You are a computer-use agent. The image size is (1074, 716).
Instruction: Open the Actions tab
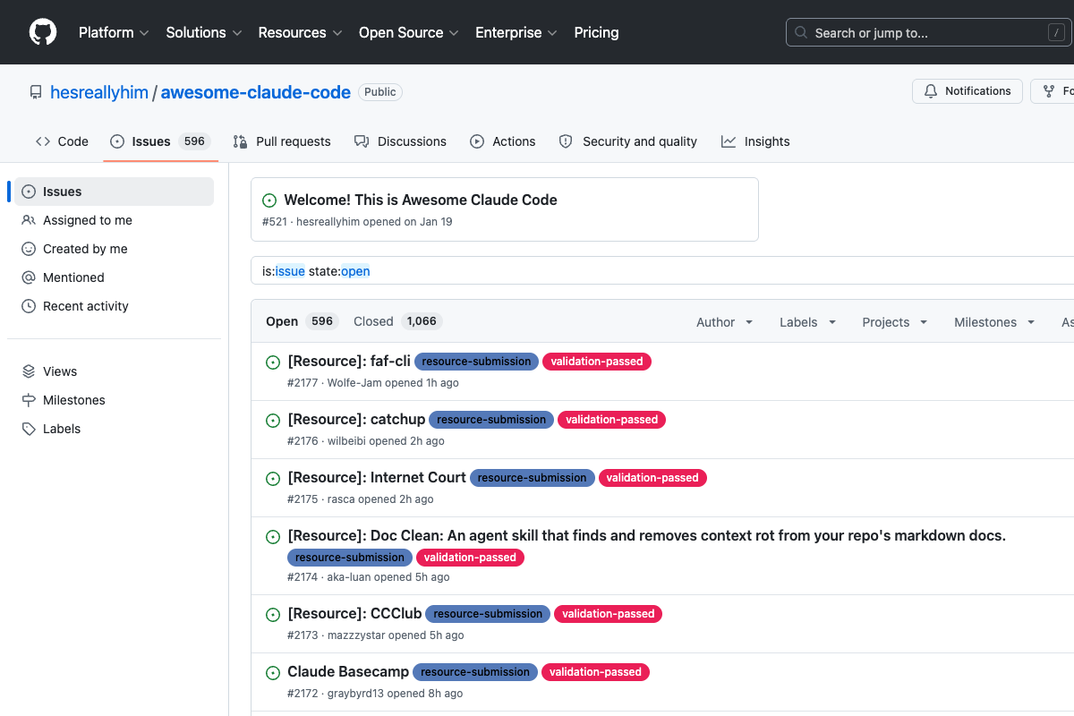[503, 141]
